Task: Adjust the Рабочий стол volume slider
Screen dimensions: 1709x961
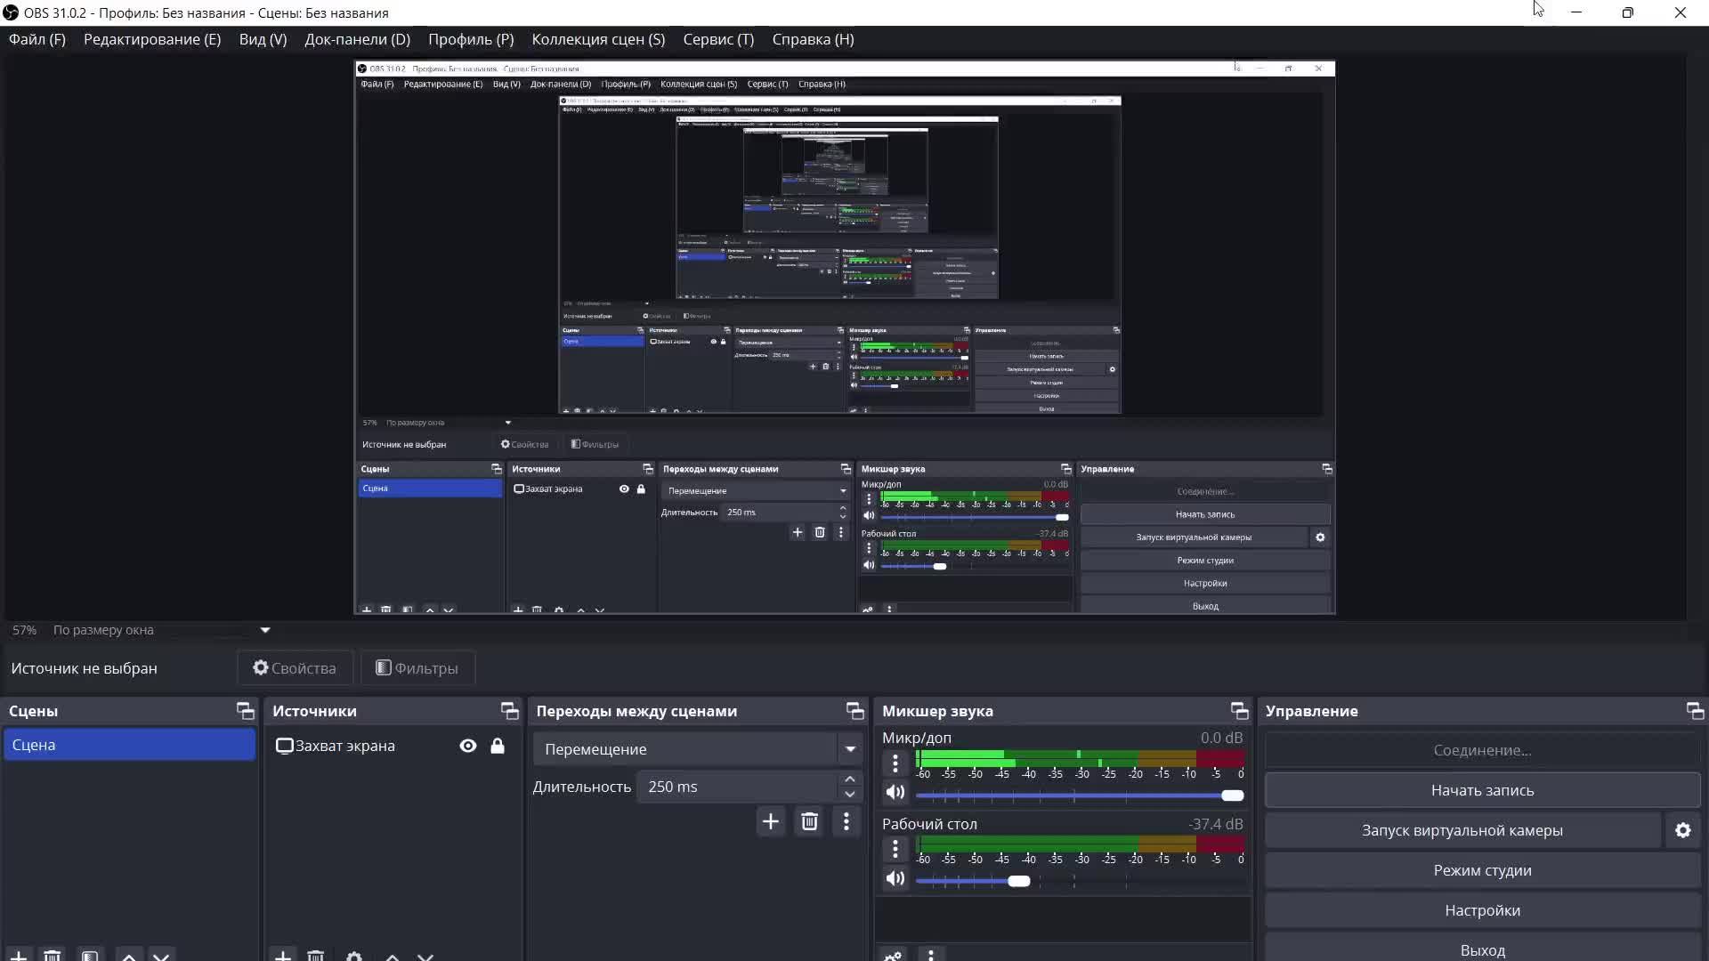Action: click(1019, 881)
